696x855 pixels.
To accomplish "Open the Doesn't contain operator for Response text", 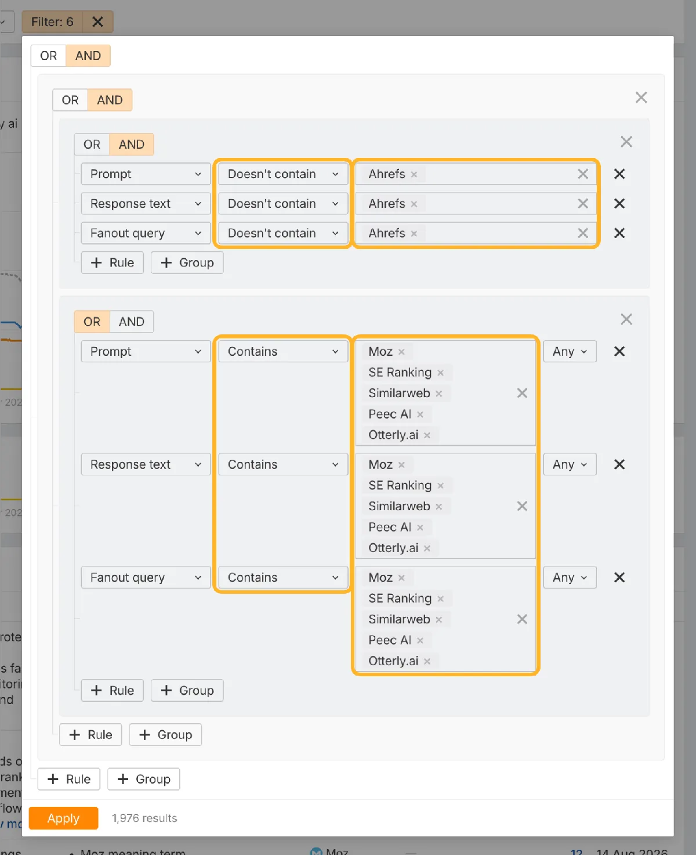I will click(x=283, y=204).
